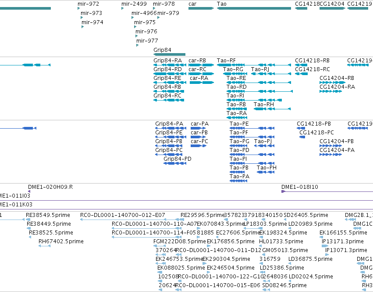The height and width of the screenshot is (292, 373).
Task: Click the mir-975 gene label
Action: pyautogui.click(x=145, y=22)
